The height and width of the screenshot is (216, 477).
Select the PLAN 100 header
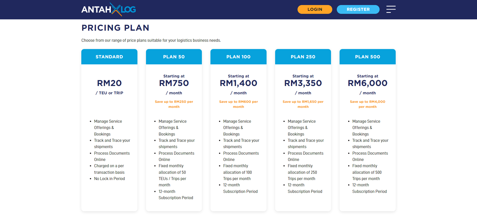pos(238,57)
